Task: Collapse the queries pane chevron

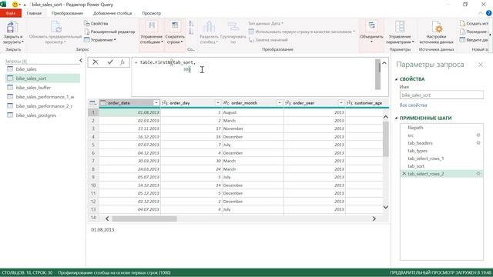Action: (x=81, y=61)
